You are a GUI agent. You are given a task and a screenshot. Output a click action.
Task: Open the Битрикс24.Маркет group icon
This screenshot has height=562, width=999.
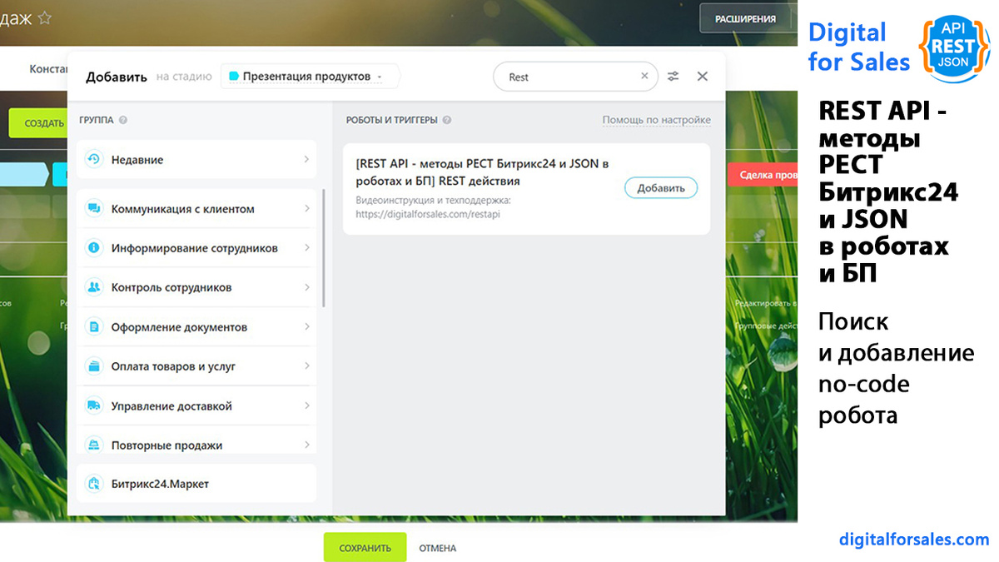[x=94, y=482]
